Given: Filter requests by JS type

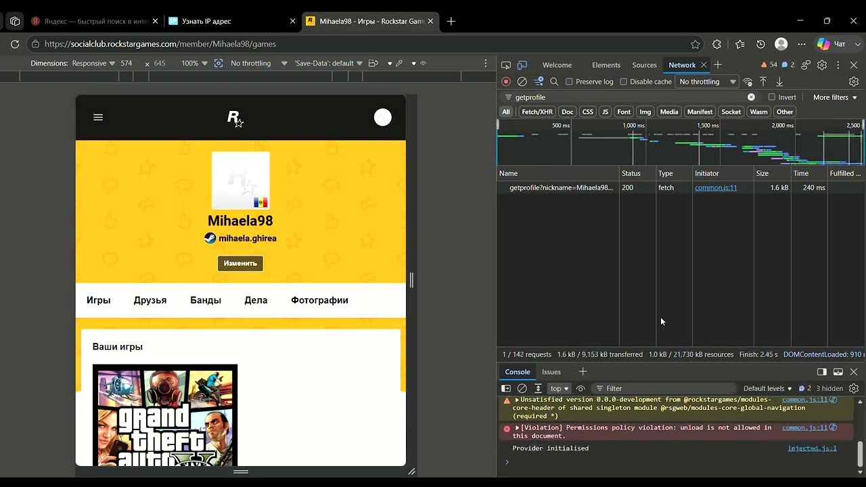Looking at the screenshot, I should (x=605, y=112).
